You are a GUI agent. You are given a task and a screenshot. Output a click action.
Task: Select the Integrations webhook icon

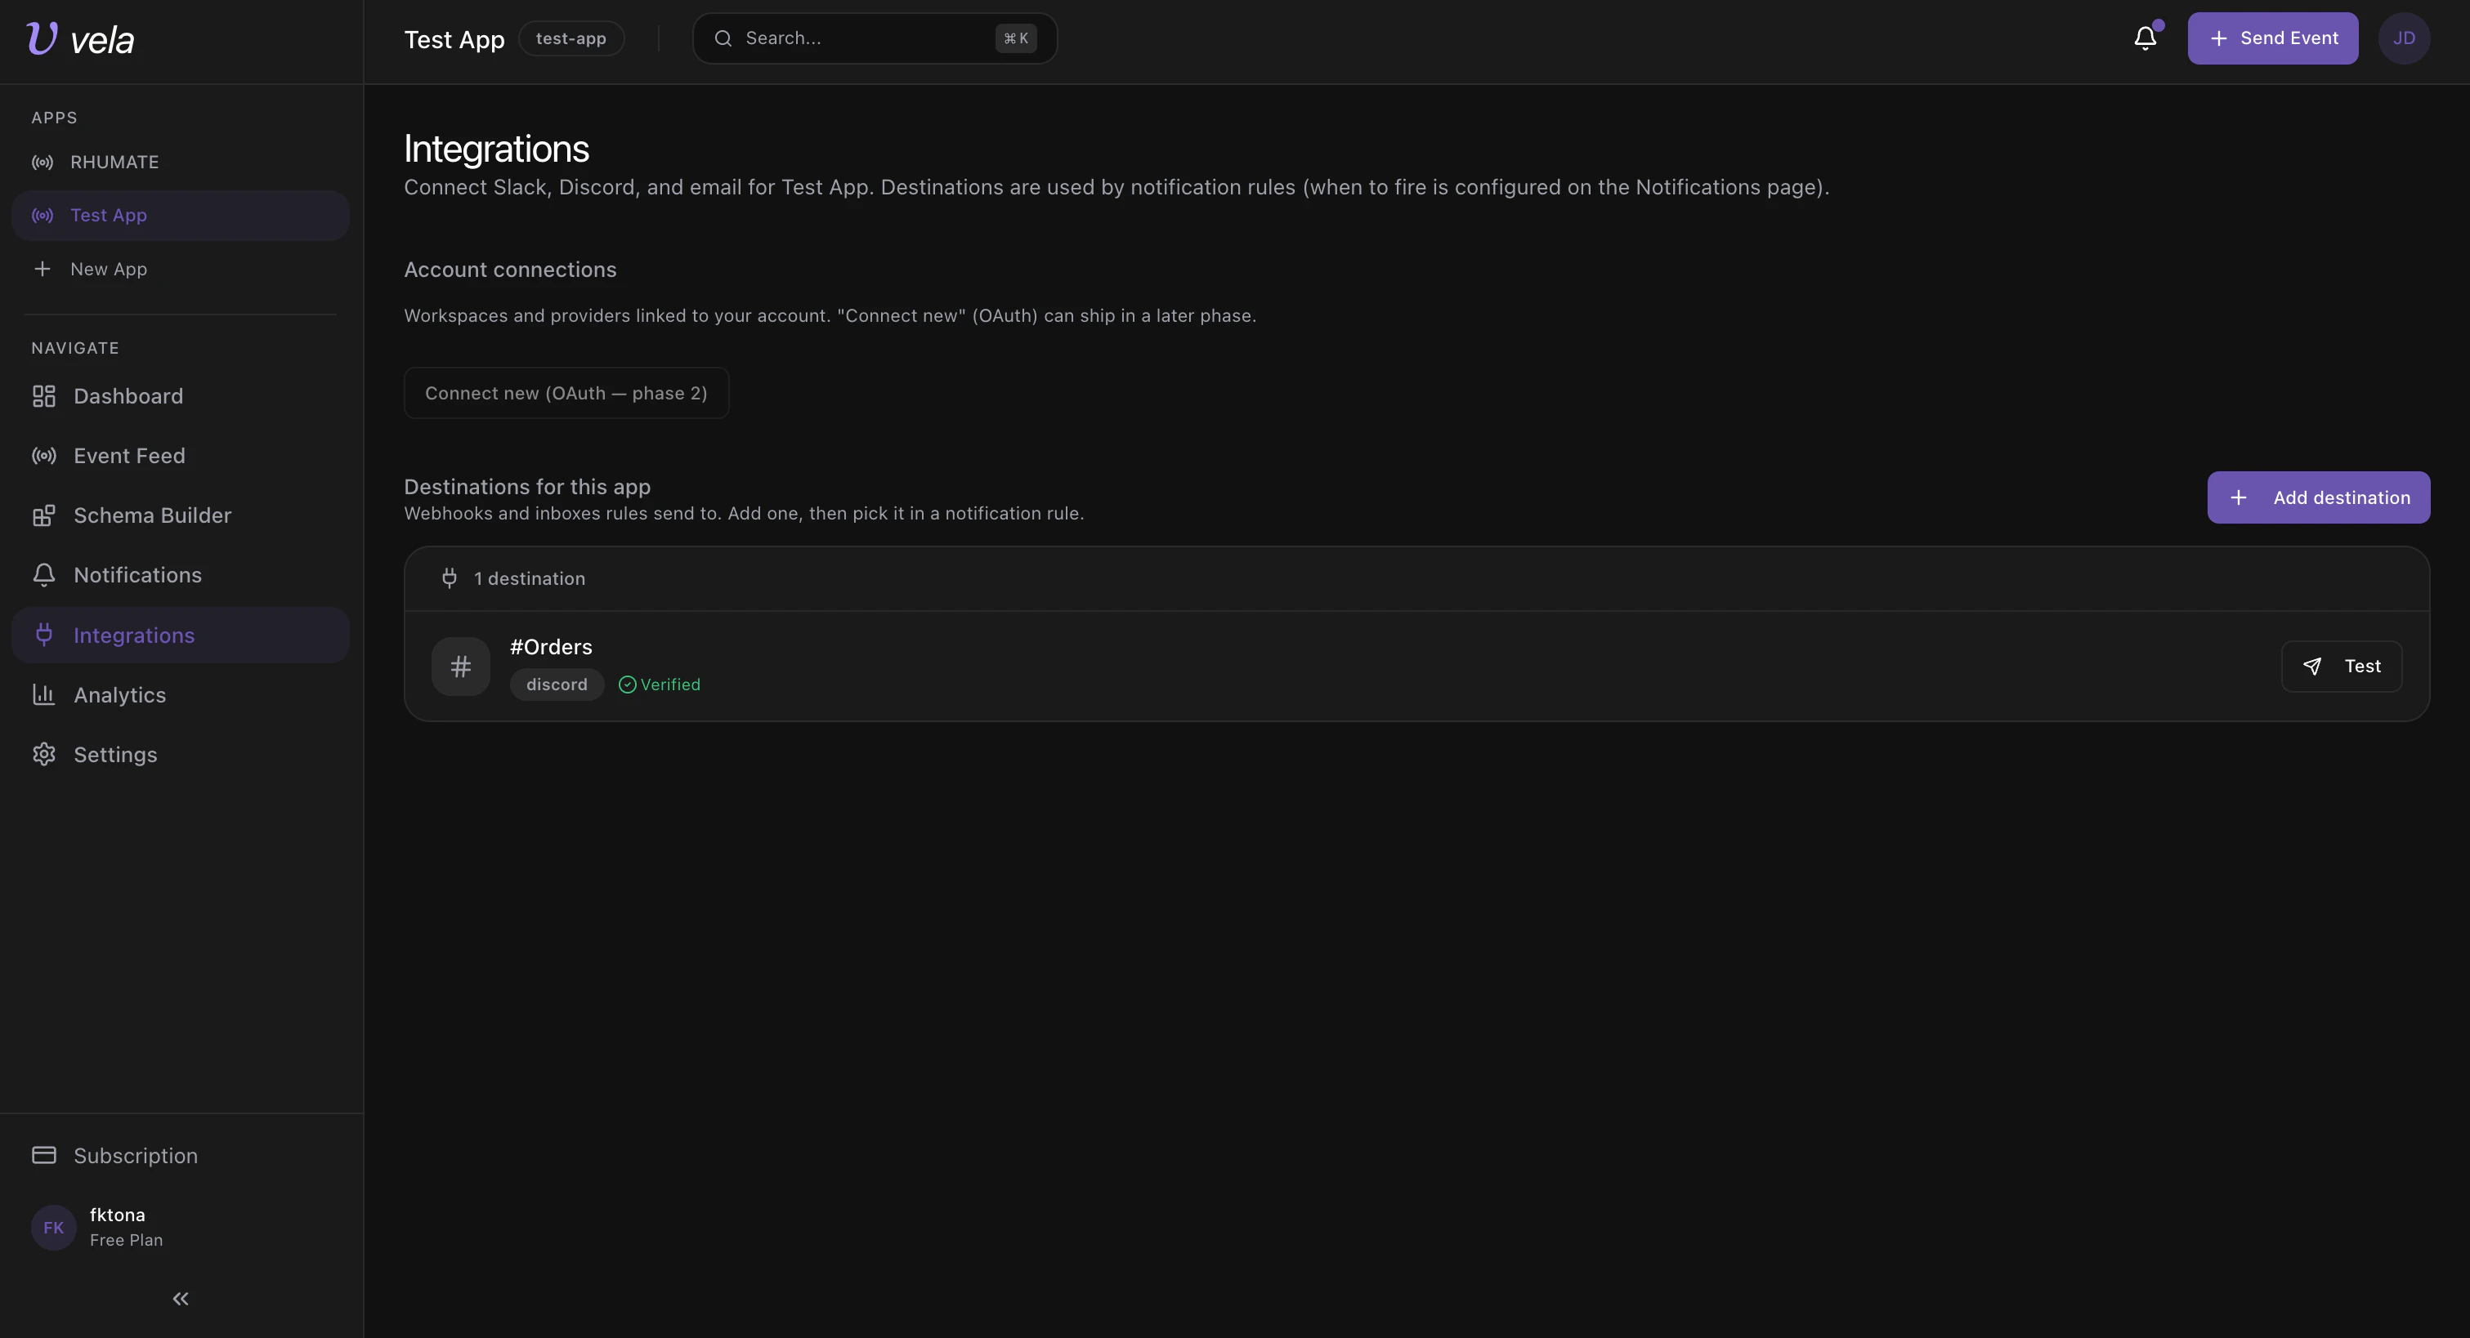click(x=43, y=635)
